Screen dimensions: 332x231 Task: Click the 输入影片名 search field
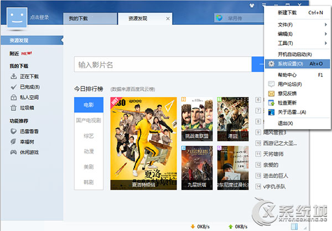click(x=163, y=64)
